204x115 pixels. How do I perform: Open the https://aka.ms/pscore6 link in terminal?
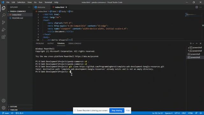coord(87,56)
